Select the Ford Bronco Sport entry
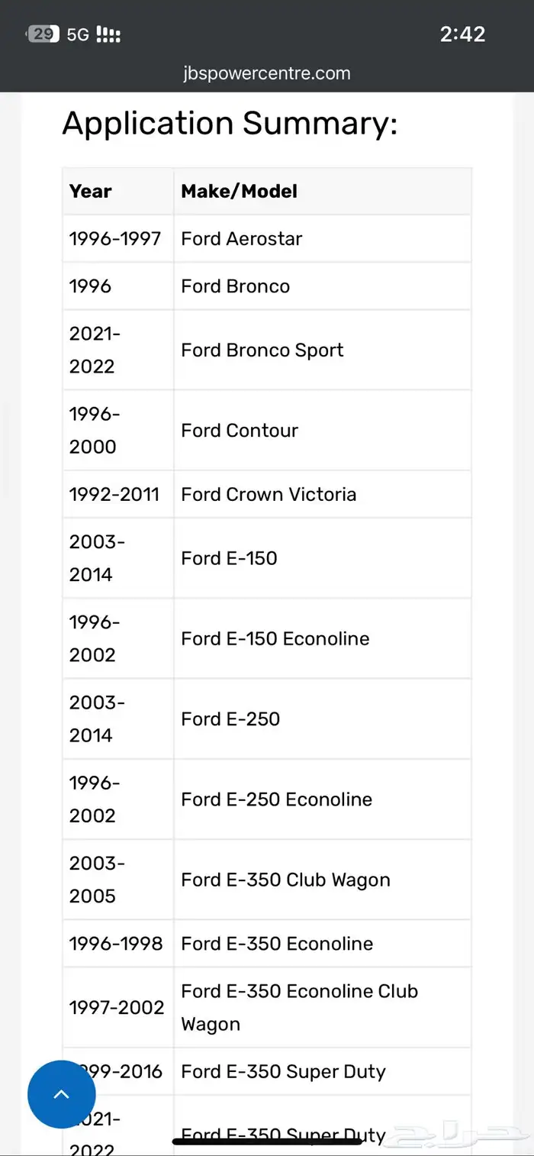Viewport: 534px width, 1156px height. point(262,350)
